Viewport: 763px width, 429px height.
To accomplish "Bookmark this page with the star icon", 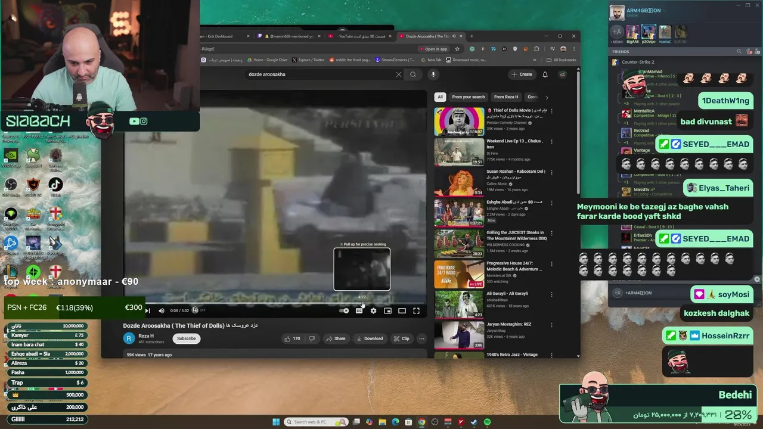I will (x=457, y=49).
